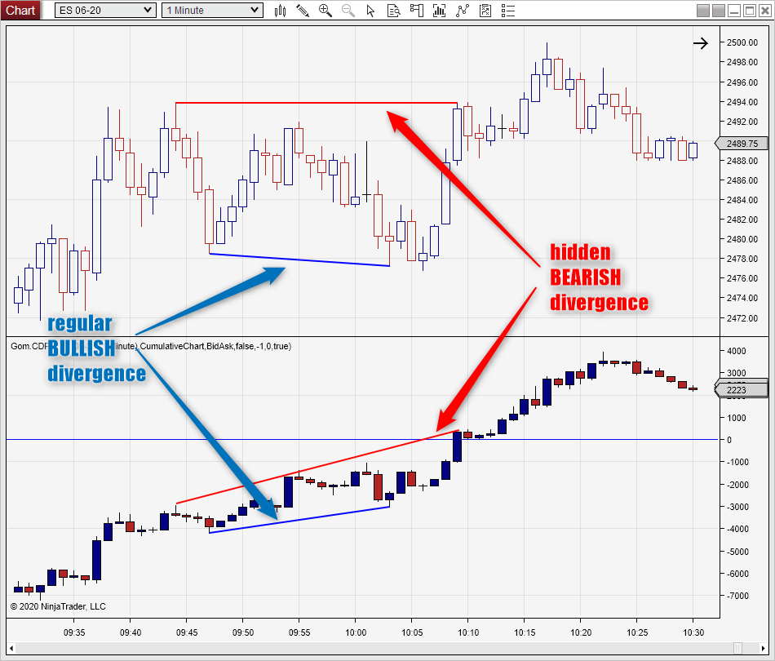
Task: Open the strategies icon
Action: 485,11
